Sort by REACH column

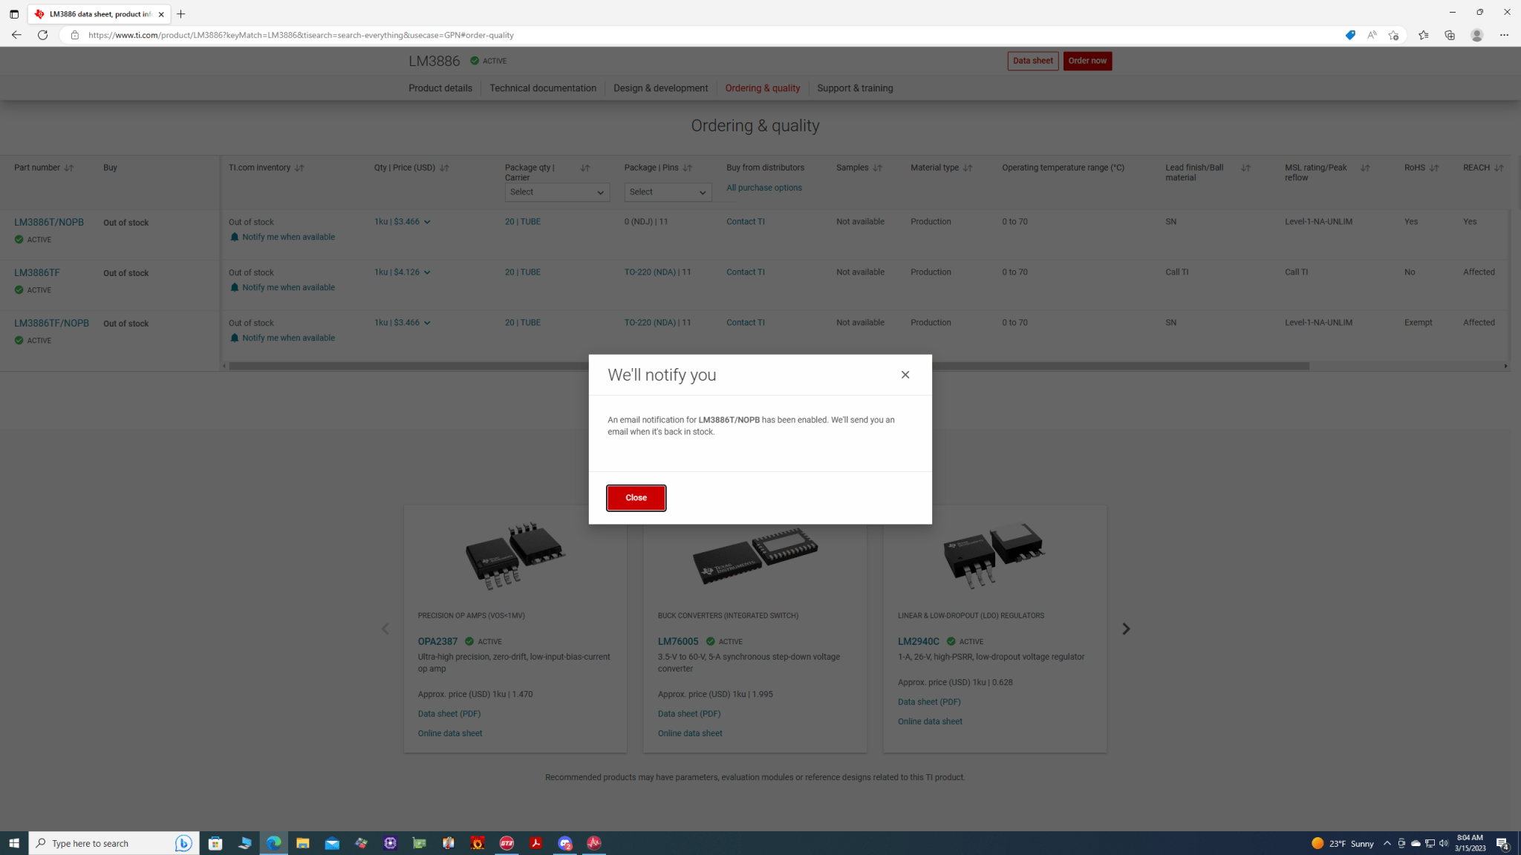[1498, 168]
